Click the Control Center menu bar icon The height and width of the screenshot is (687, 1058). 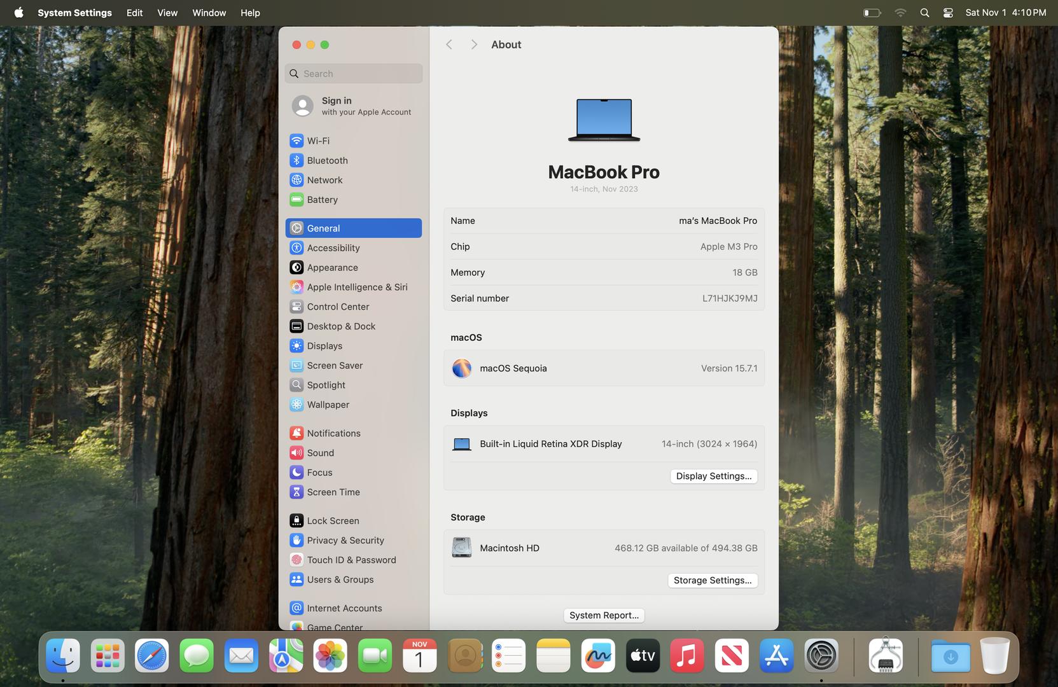947,13
